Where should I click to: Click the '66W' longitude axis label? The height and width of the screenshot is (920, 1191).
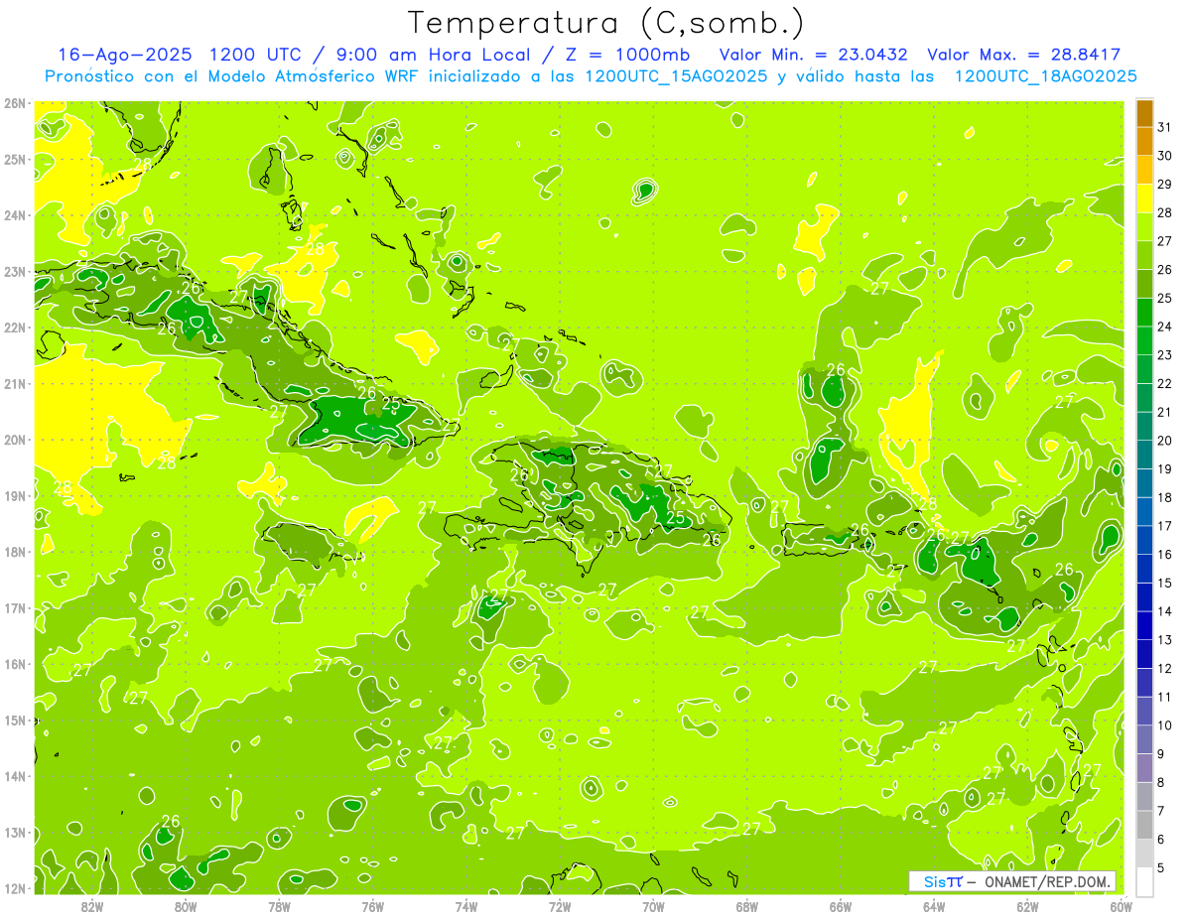(x=841, y=905)
